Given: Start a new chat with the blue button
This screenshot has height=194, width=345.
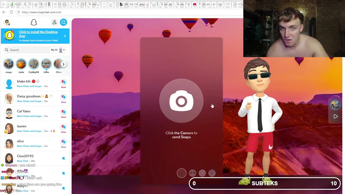Looking at the screenshot, I should (63, 22).
